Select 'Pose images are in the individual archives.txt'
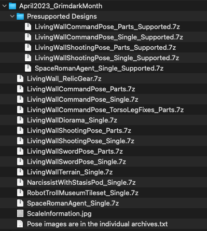 [98, 224]
